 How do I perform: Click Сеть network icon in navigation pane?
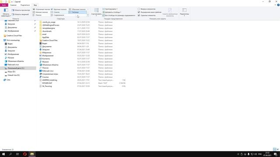pos(5,80)
